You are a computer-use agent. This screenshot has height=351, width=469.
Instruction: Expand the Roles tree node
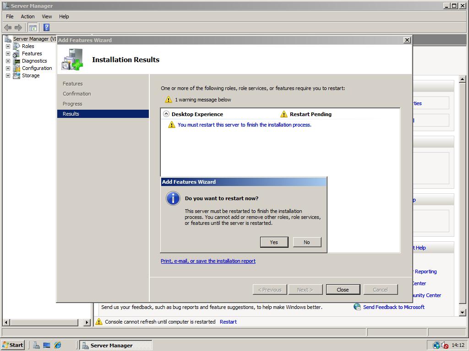8,46
